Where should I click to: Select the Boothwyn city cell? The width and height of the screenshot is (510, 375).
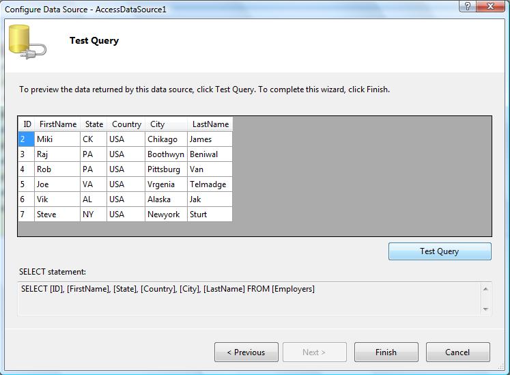point(167,154)
